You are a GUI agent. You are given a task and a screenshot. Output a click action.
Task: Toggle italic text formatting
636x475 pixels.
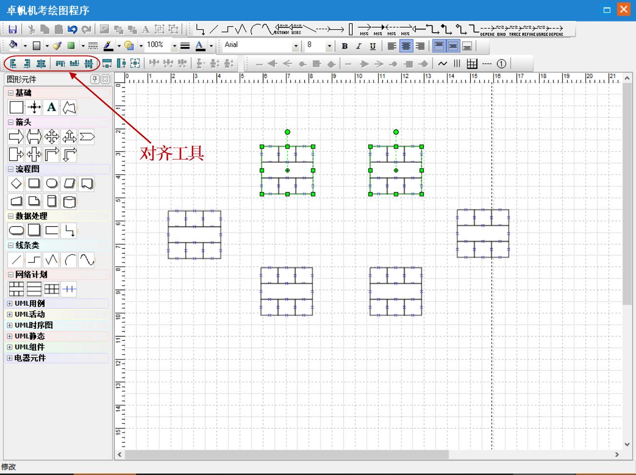pyautogui.click(x=358, y=46)
